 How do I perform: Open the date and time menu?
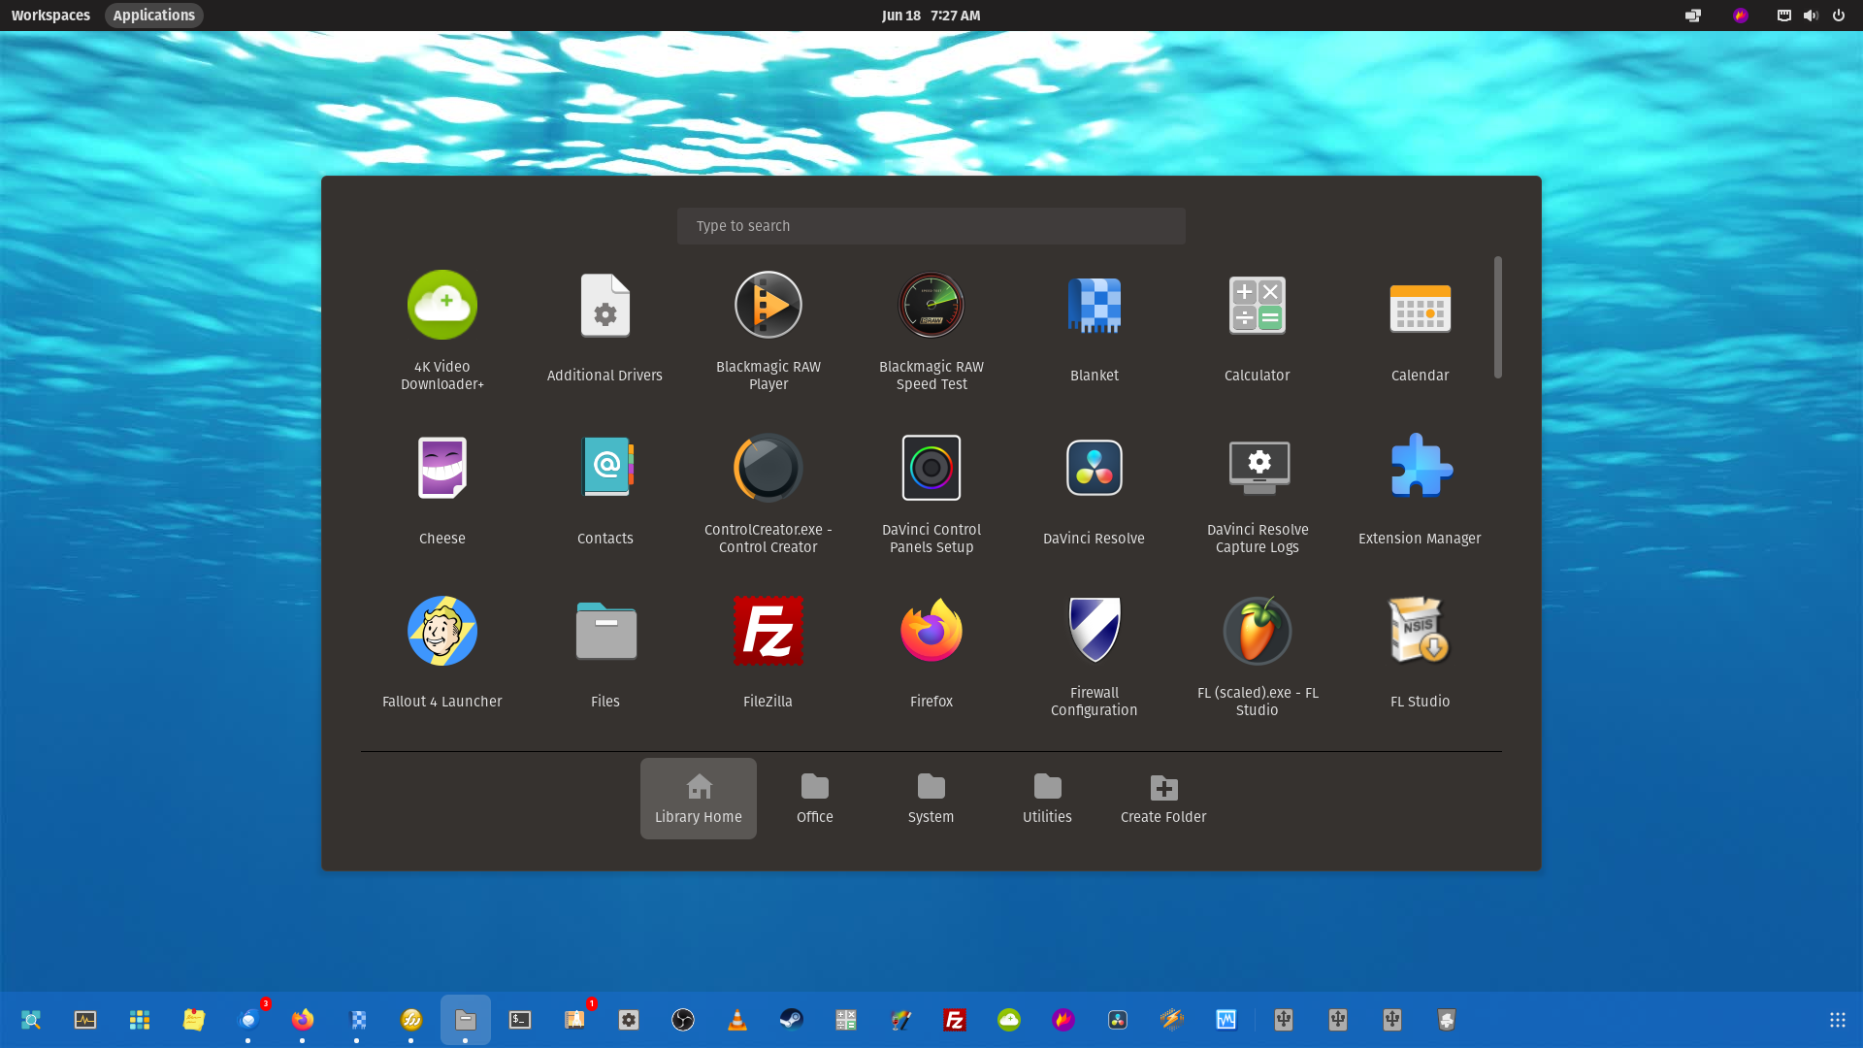click(931, 16)
